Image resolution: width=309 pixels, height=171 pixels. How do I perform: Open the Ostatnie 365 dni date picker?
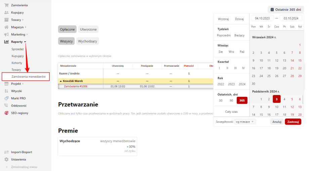click(x=286, y=9)
